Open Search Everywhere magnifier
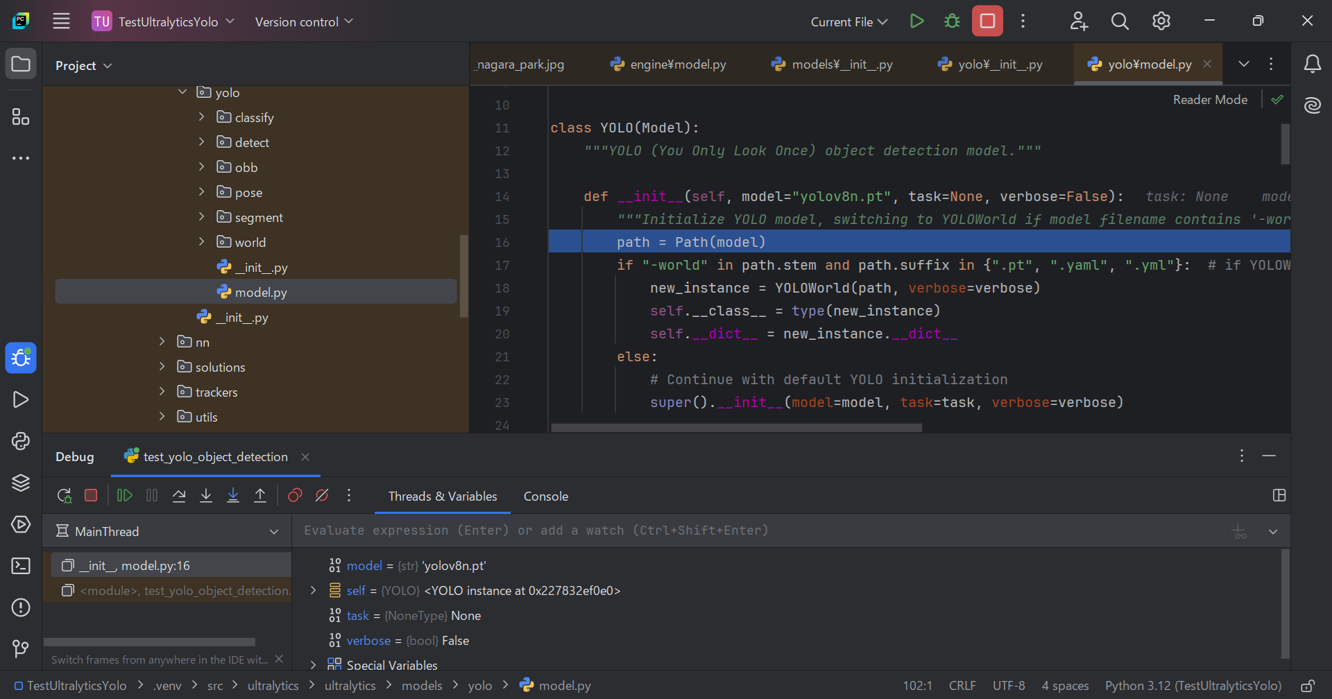This screenshot has width=1332, height=699. [x=1120, y=21]
